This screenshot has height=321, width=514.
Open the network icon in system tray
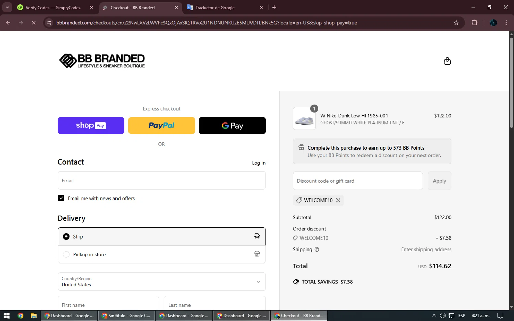(x=451, y=316)
